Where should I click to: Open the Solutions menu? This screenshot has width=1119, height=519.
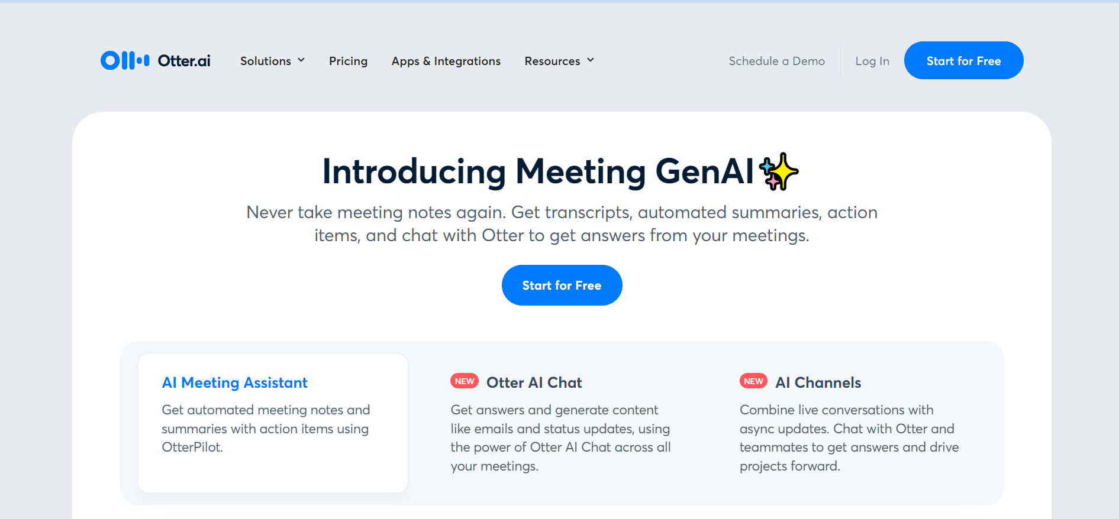pos(266,61)
